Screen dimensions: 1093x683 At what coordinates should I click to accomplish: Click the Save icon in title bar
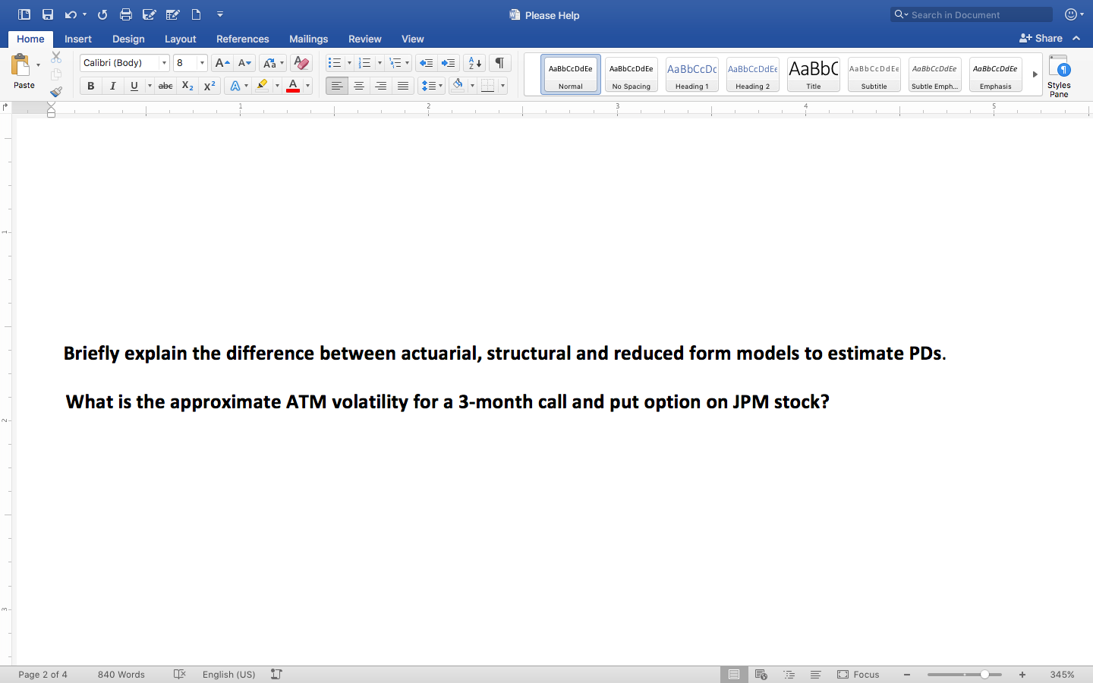tap(48, 14)
